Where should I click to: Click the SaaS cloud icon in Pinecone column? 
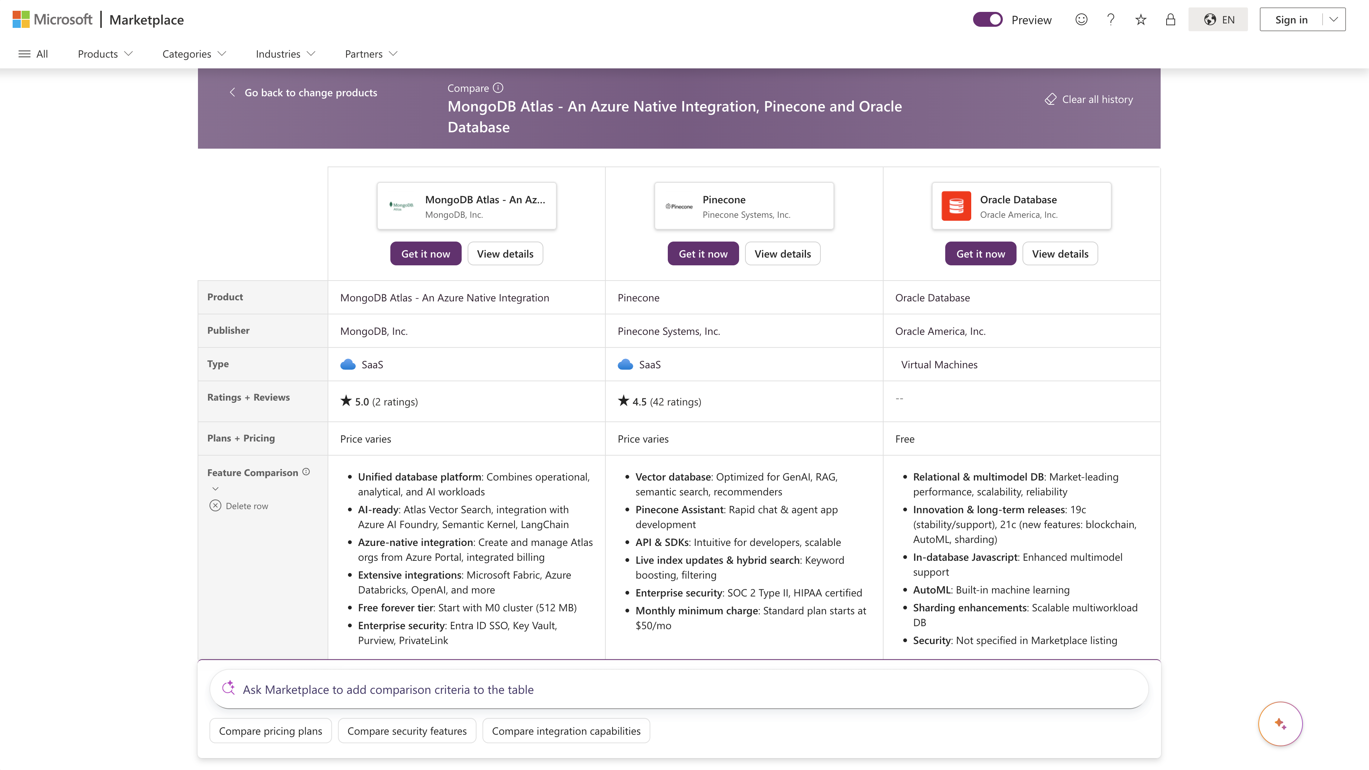(x=625, y=364)
